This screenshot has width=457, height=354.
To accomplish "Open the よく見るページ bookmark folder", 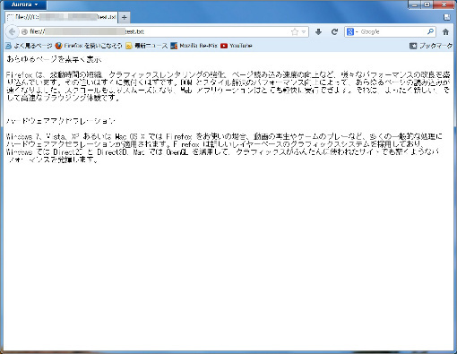I will 29,46.
